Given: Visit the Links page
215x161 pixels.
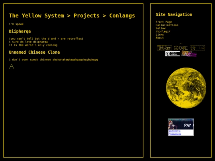Looking at the screenshot, I should click(160, 35).
